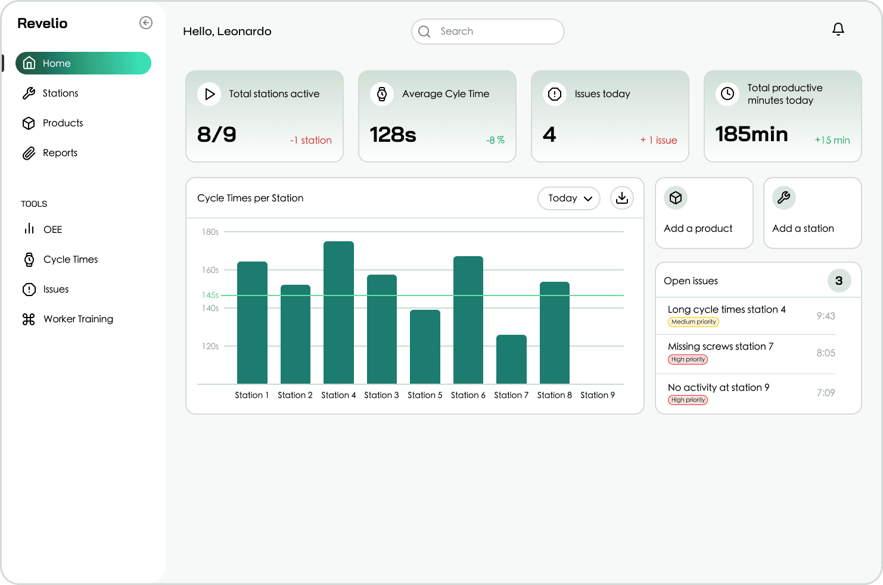Viewport: 883px width, 585px height.
Task: Expand the Open issues counter badge
Action: [840, 280]
